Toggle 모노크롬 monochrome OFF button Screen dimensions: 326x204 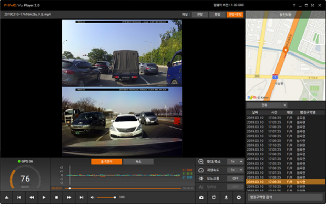[x=236, y=178]
